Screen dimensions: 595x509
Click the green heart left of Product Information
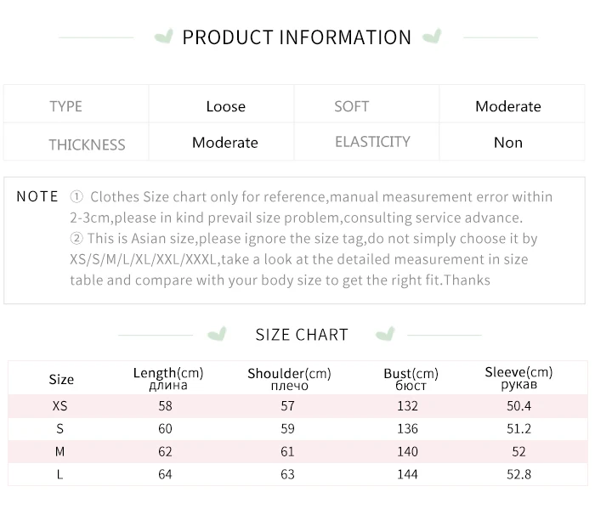(x=164, y=37)
